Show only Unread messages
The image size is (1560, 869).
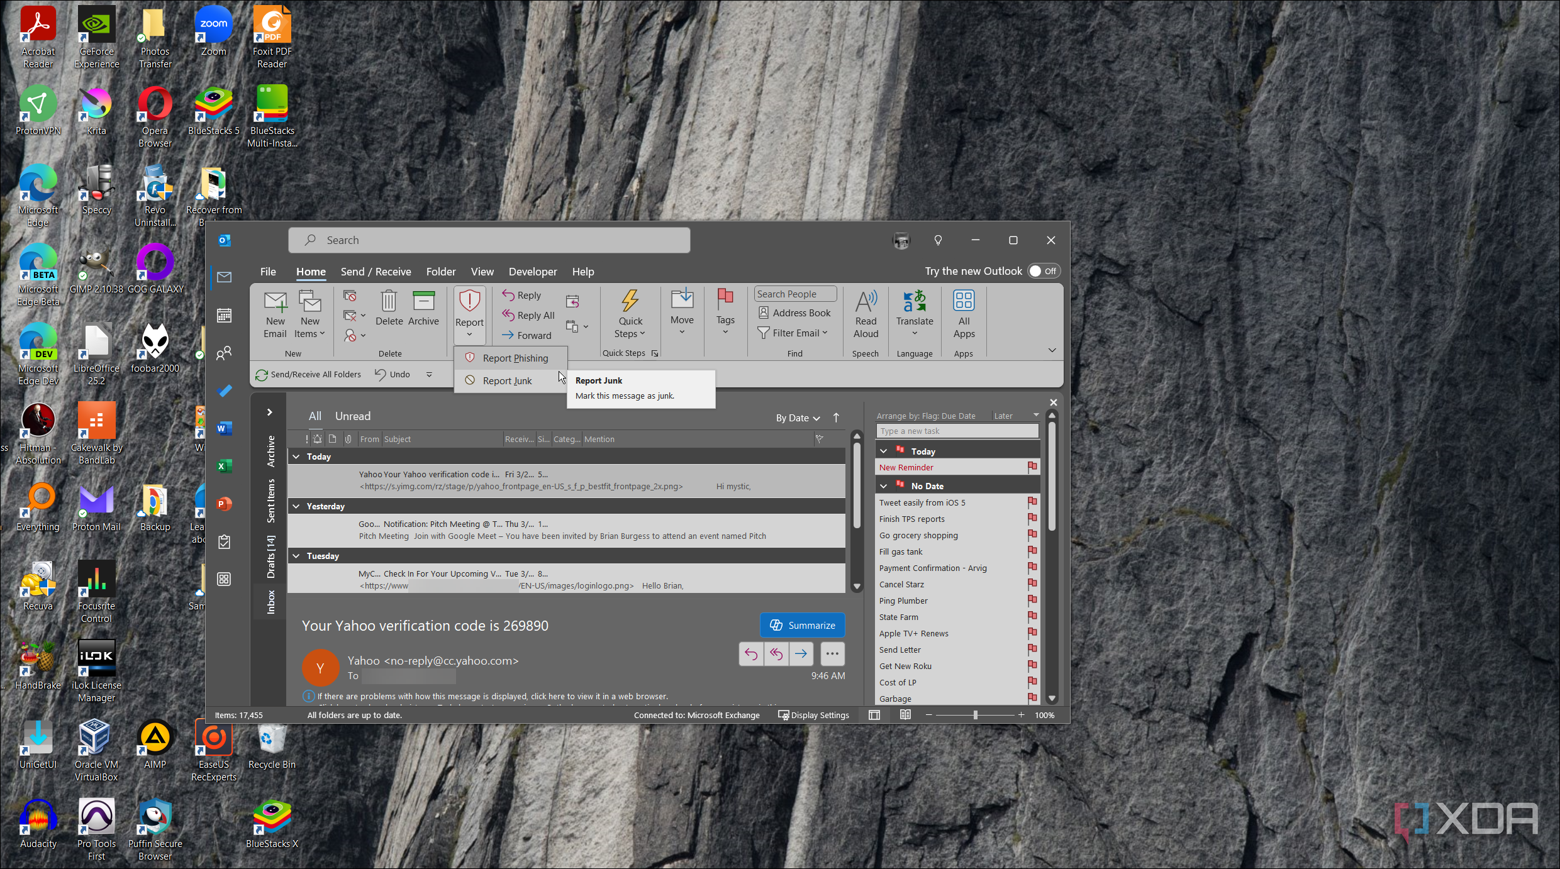click(x=352, y=416)
